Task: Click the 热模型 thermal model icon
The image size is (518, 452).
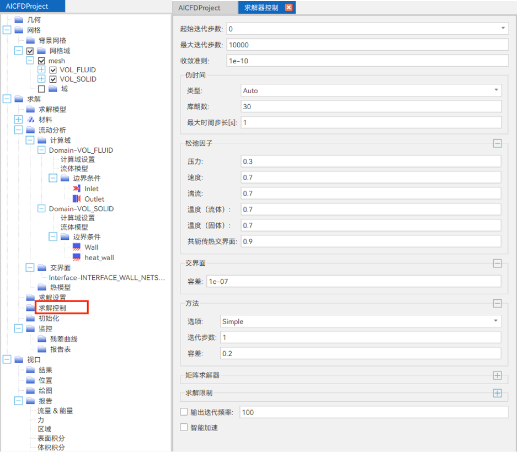Action: click(41, 287)
